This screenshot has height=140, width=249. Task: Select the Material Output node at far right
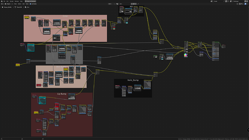coord(223,46)
